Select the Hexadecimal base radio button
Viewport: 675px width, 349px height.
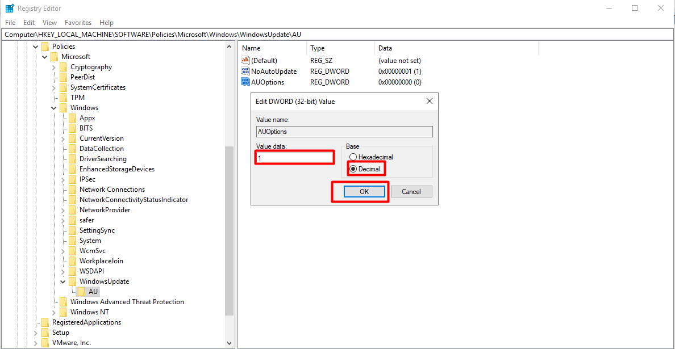[353, 157]
